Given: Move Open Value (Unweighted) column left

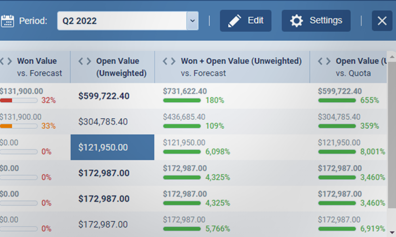Looking at the screenshot, I should tap(81, 61).
